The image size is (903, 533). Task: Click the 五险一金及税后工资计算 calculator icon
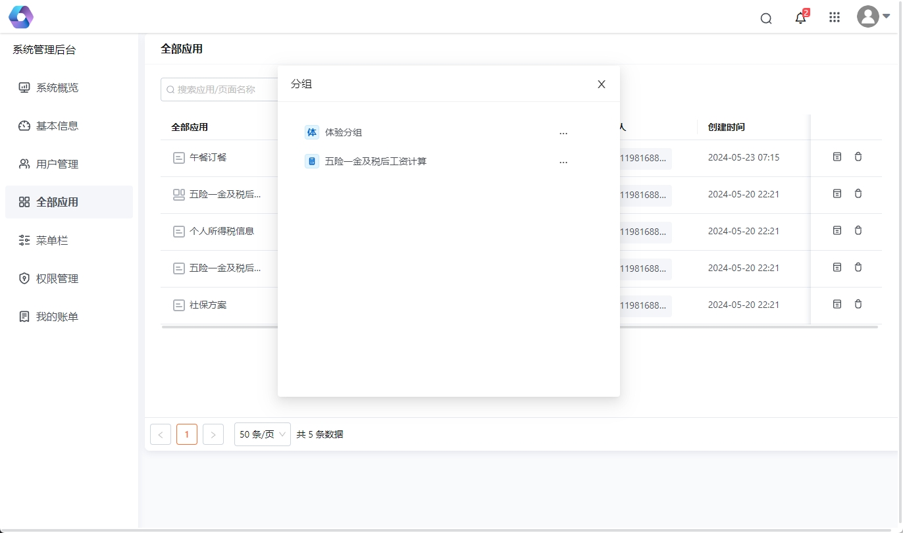(x=312, y=161)
